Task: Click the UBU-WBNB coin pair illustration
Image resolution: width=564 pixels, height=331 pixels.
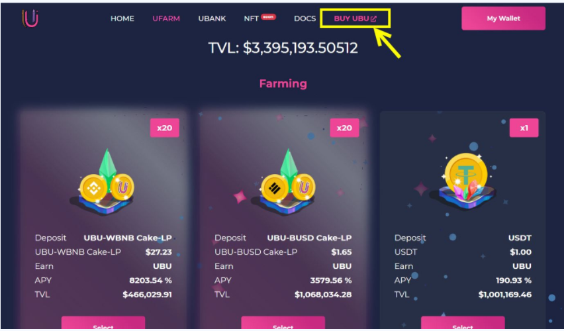Action: [x=106, y=183]
